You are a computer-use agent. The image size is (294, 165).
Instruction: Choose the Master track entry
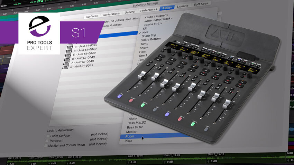[131, 132]
